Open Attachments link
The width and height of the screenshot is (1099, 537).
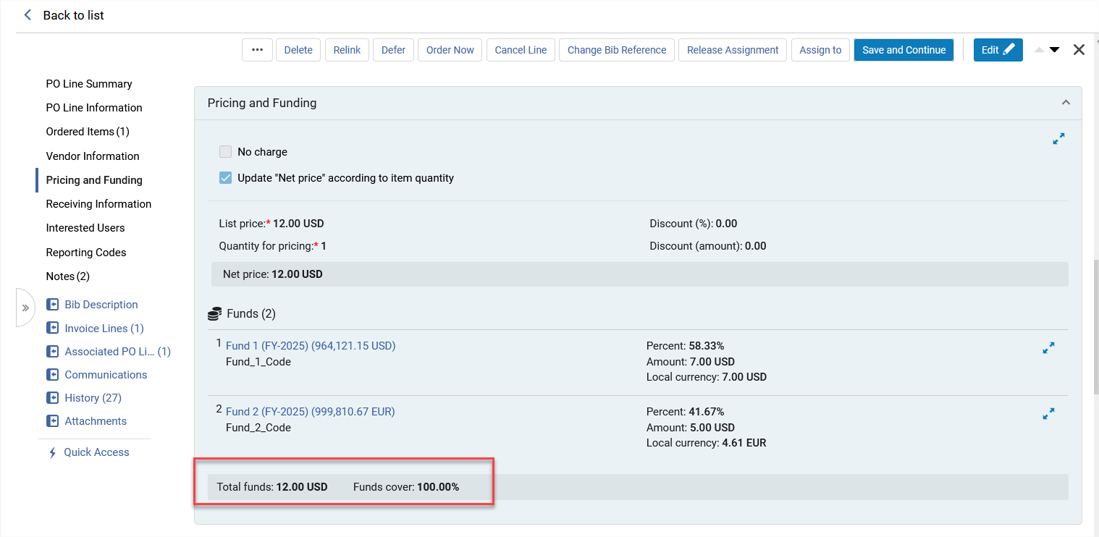click(96, 421)
